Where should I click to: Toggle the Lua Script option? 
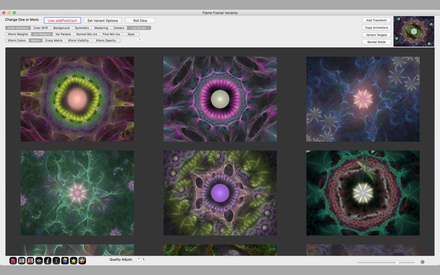[139, 28]
